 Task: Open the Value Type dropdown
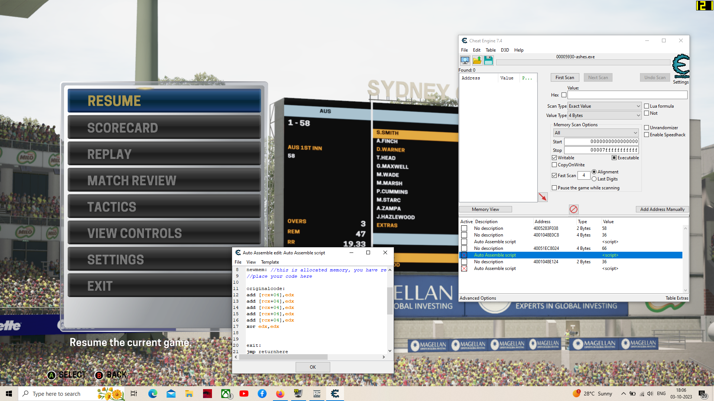605,115
